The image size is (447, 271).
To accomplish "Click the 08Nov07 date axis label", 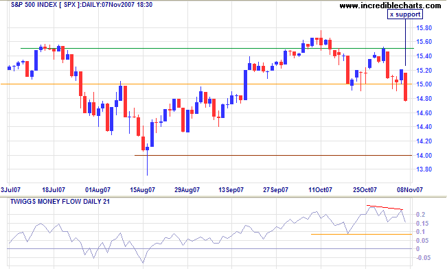I will tap(410, 190).
